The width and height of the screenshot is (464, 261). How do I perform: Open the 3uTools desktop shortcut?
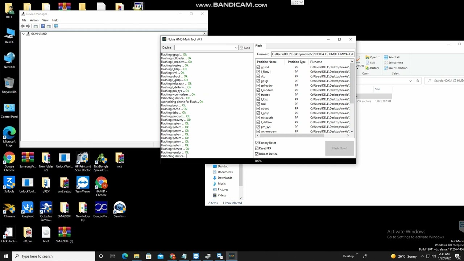click(9, 185)
